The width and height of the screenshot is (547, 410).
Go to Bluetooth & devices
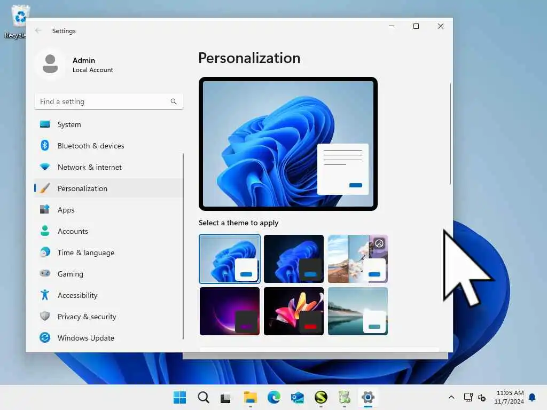(x=108, y=146)
